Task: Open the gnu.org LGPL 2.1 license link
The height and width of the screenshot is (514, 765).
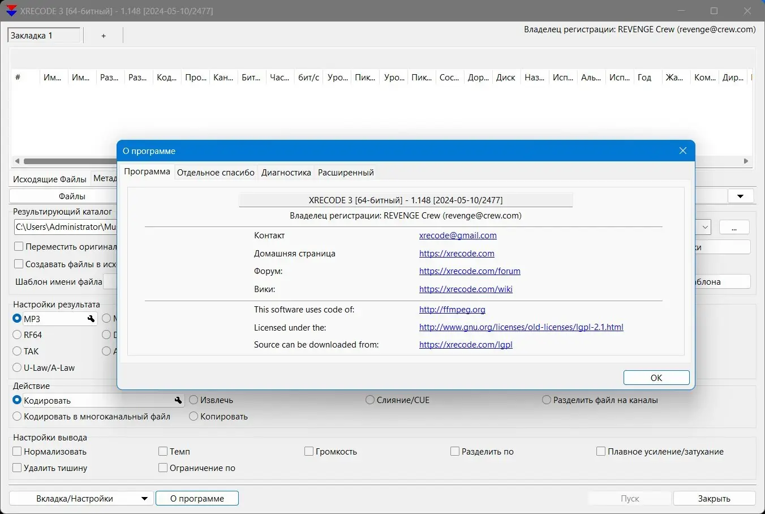Action: (521, 327)
